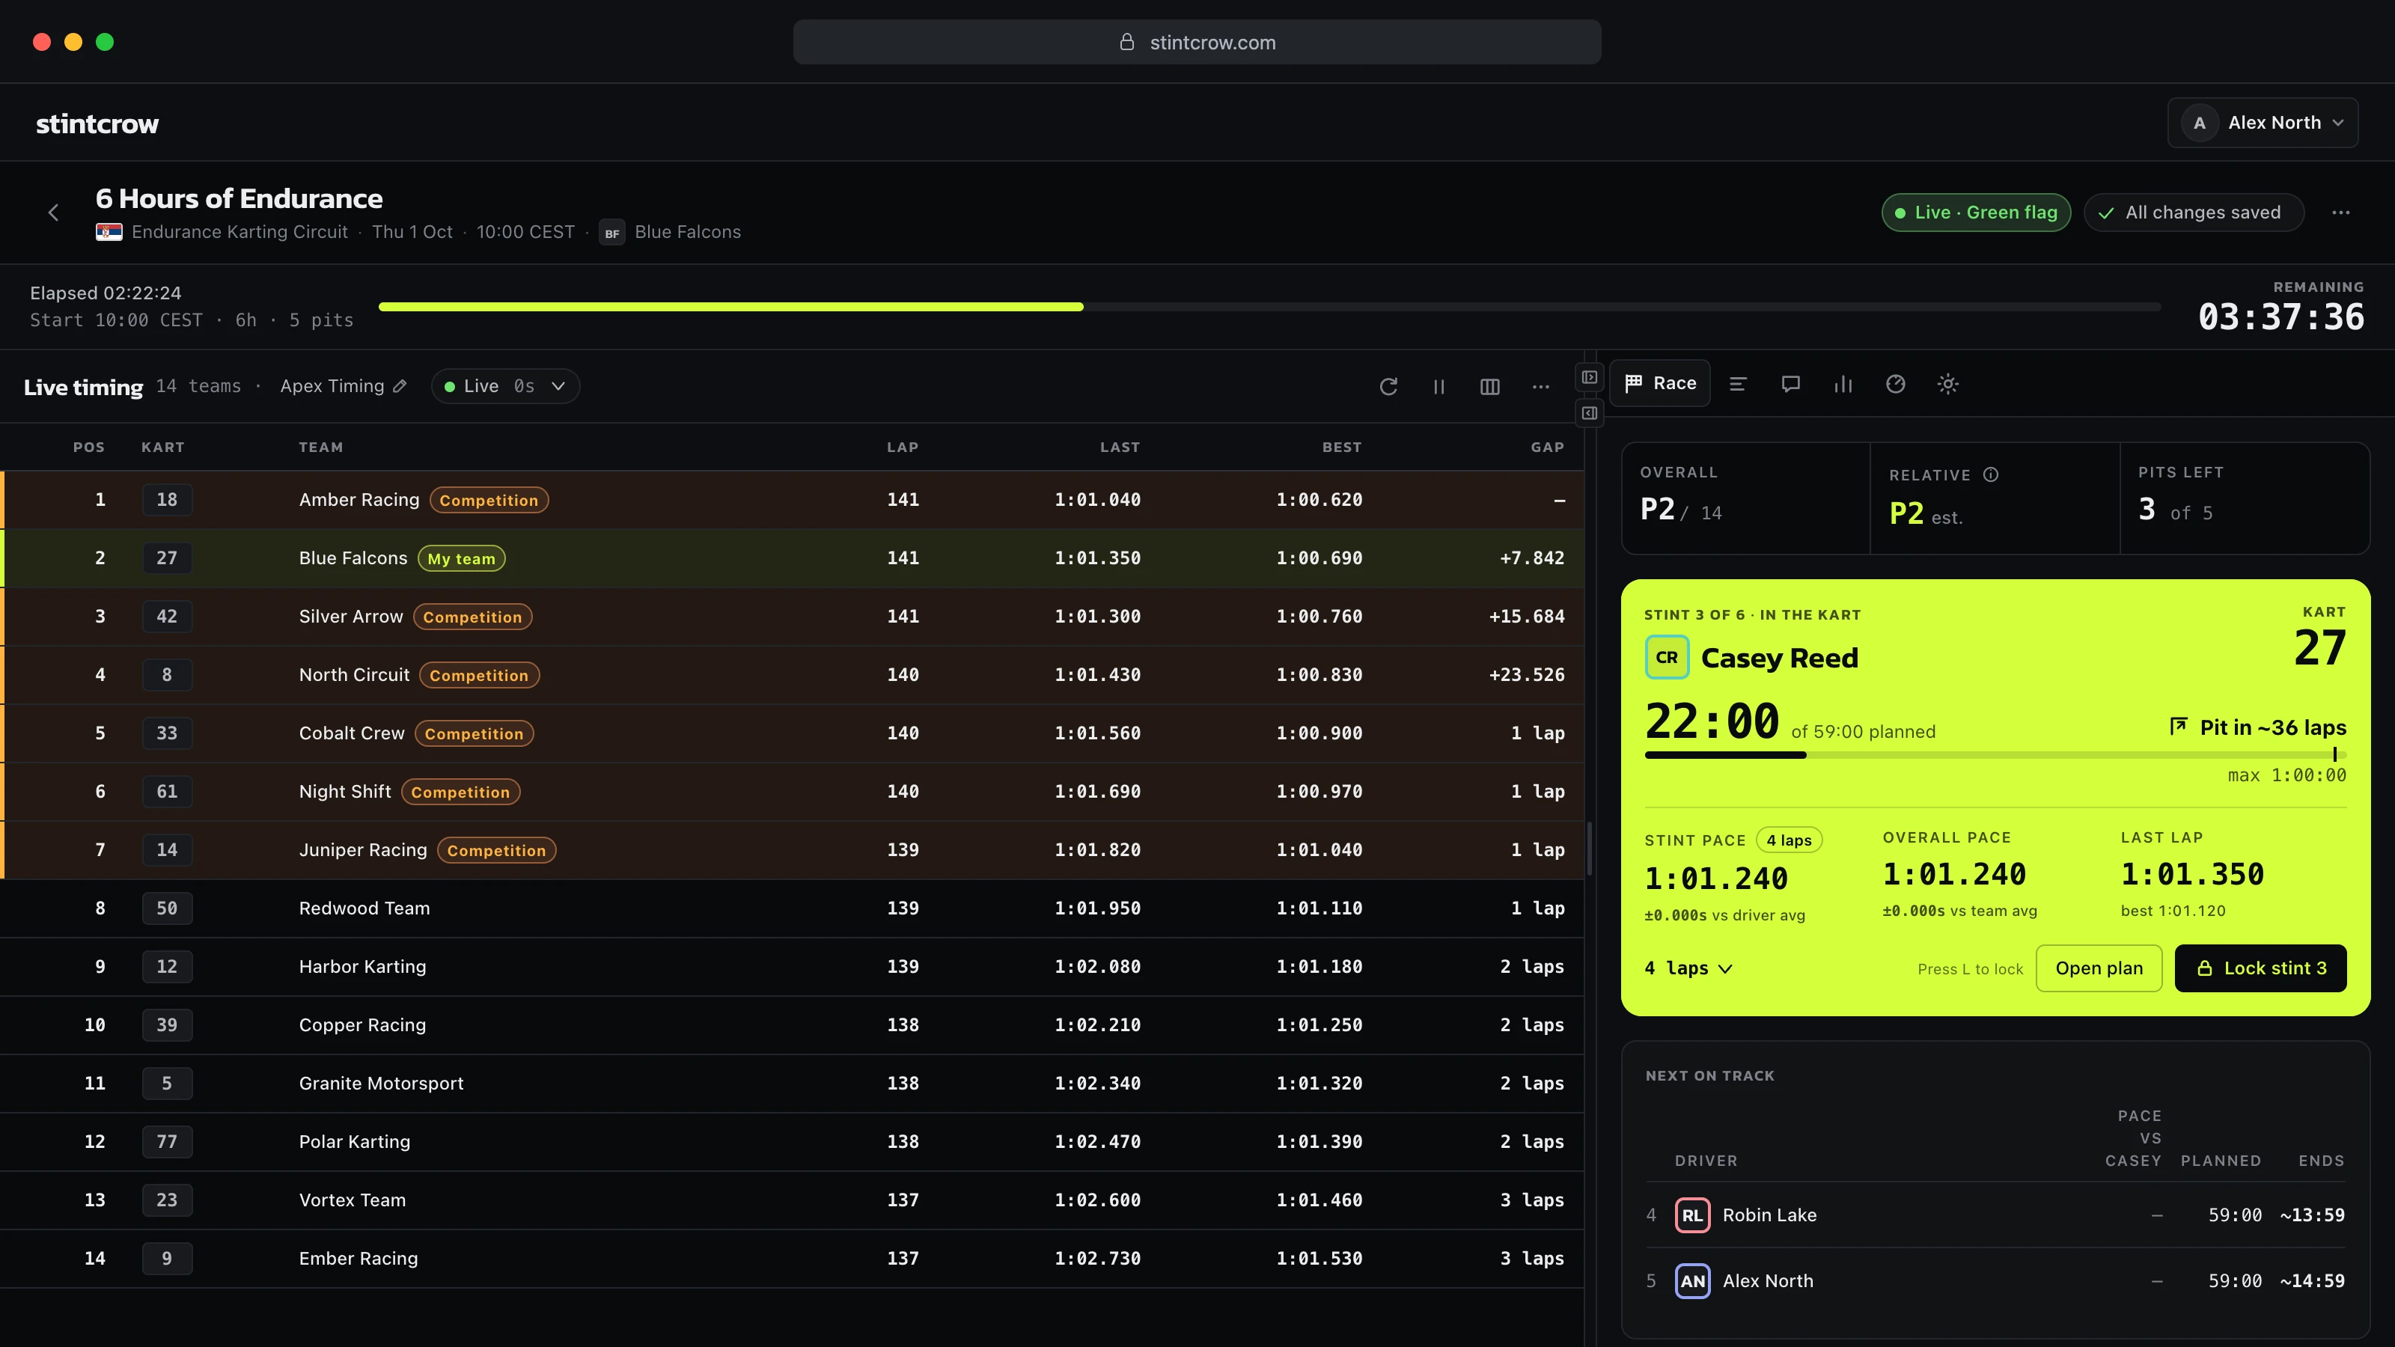Click the race elapsed progress bar

pos(1269,307)
